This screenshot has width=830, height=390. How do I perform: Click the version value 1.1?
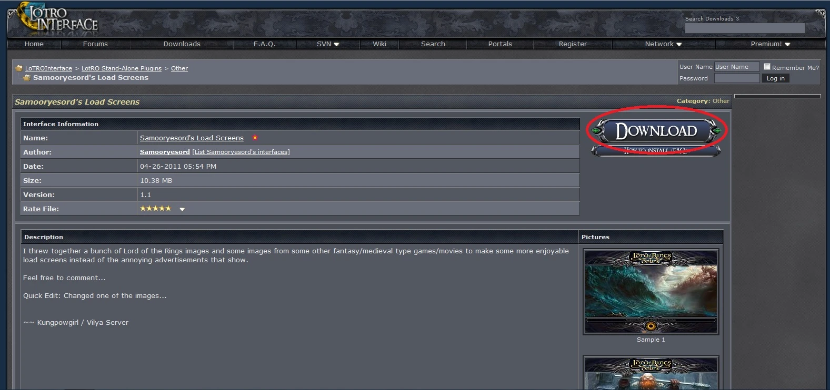pos(145,194)
